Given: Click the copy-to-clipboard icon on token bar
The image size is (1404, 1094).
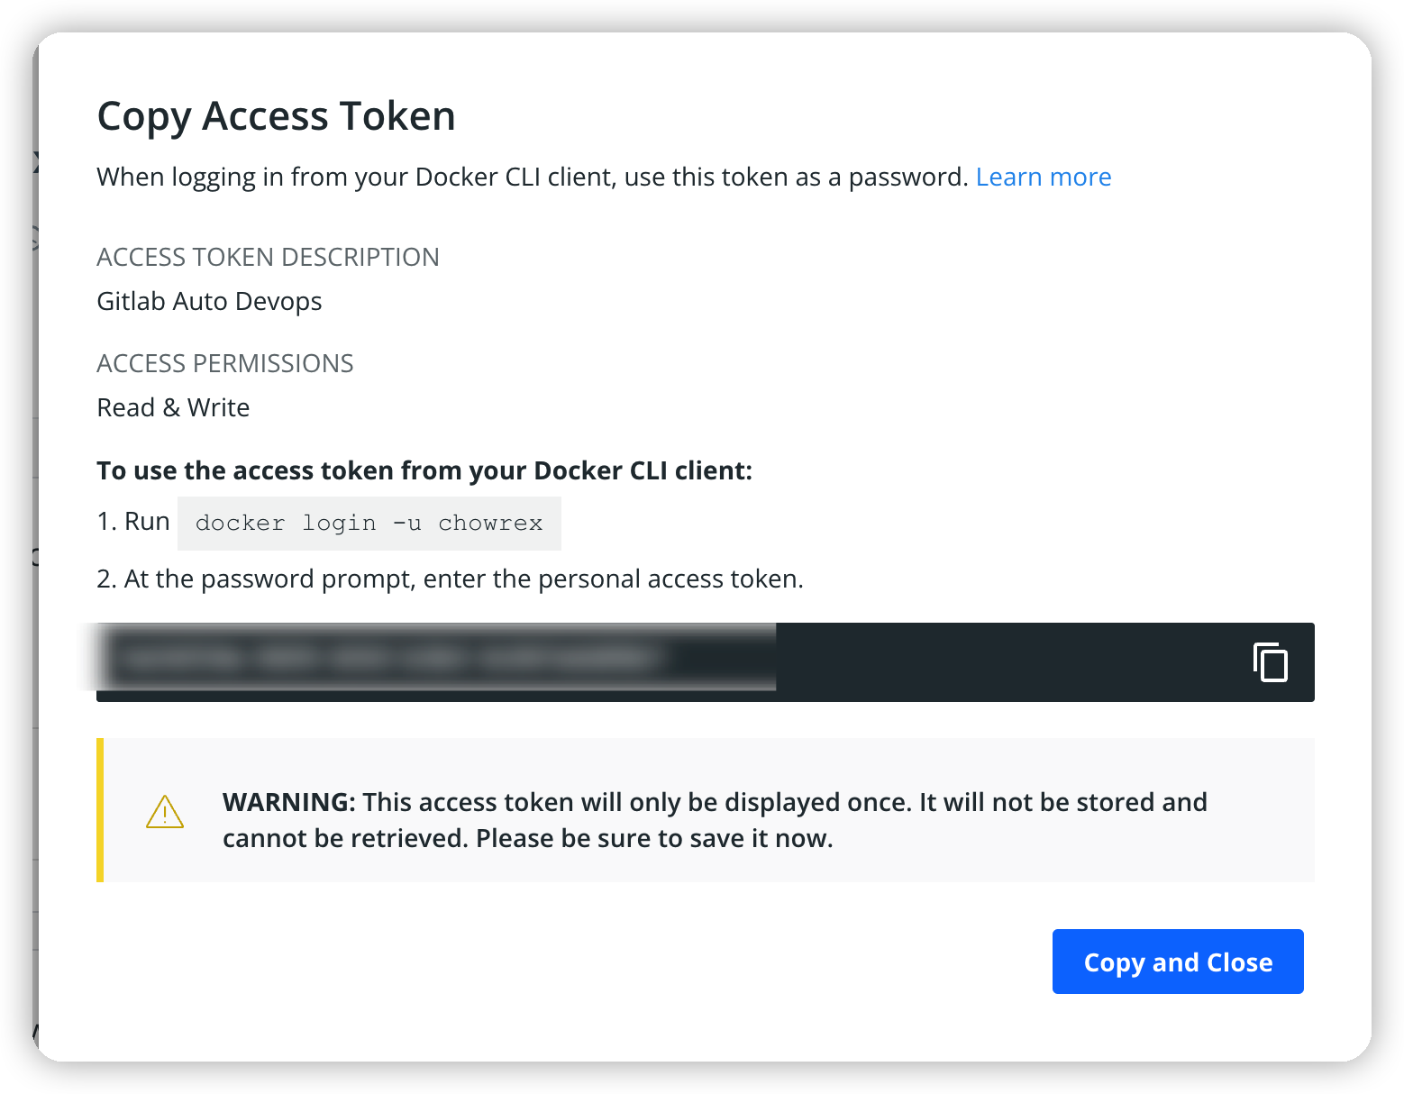Looking at the screenshot, I should (x=1272, y=662).
